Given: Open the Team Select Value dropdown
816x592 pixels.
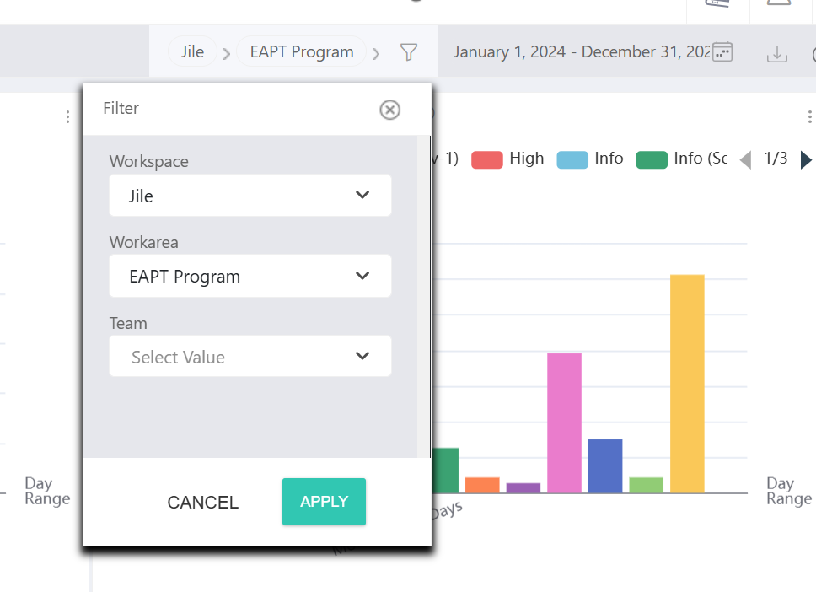Looking at the screenshot, I should [250, 357].
